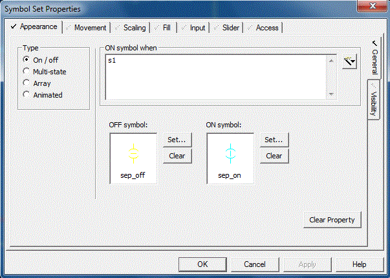
Task: Select the vertical Visibility tab
Action: point(373,100)
